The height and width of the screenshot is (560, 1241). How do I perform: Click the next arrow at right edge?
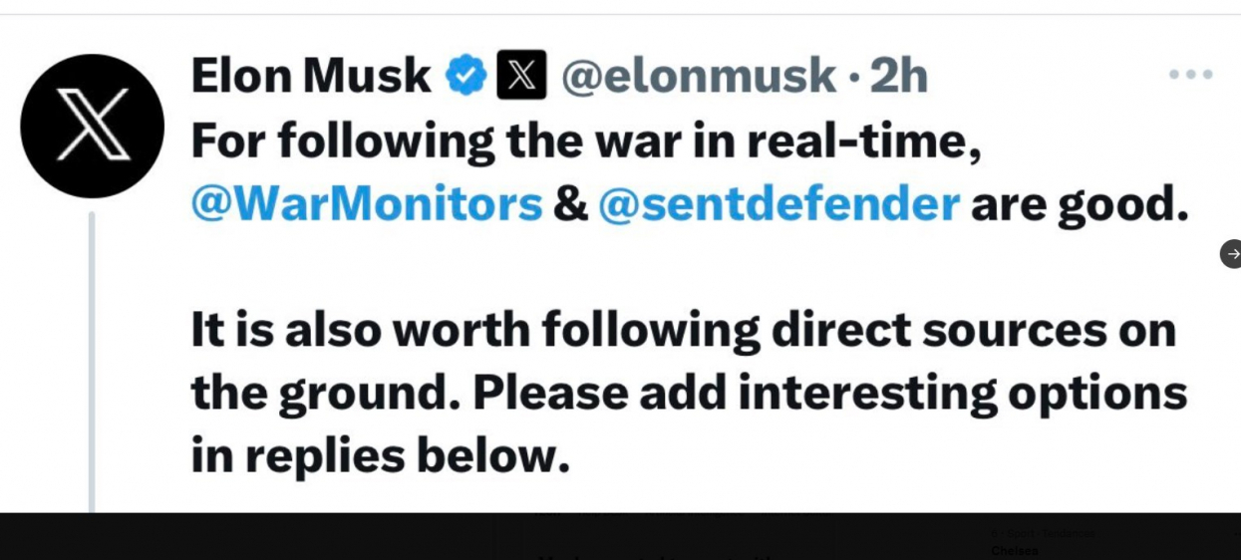tap(1232, 254)
